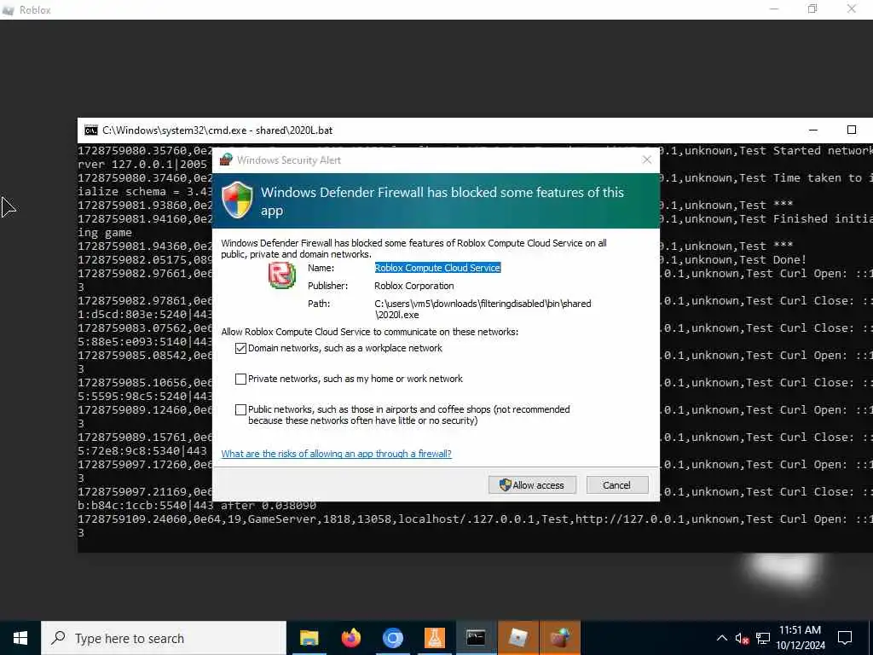
Task: Click the cmd.exe window title icon
Action: click(x=90, y=130)
